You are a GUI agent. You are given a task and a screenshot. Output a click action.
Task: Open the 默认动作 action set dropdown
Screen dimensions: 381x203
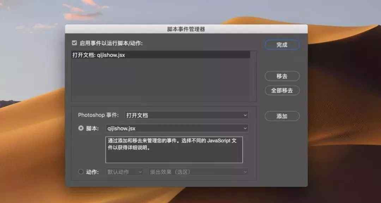pos(125,172)
